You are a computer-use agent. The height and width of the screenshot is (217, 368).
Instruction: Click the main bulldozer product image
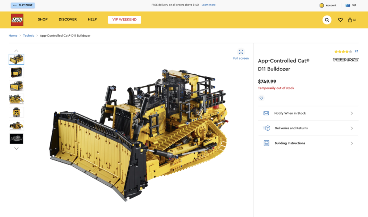(x=138, y=135)
